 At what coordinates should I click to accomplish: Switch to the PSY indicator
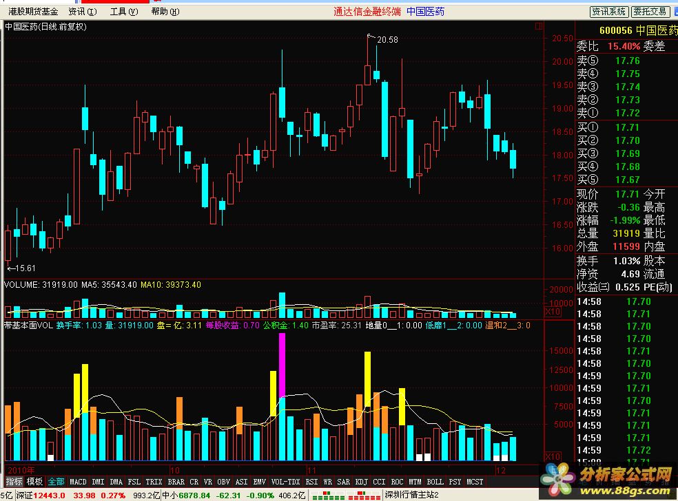click(455, 482)
